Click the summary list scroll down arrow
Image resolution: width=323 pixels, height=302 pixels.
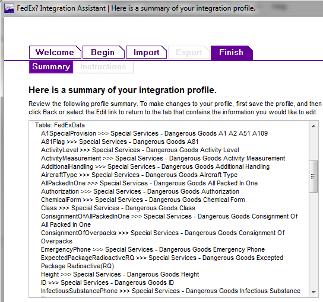coord(313,292)
